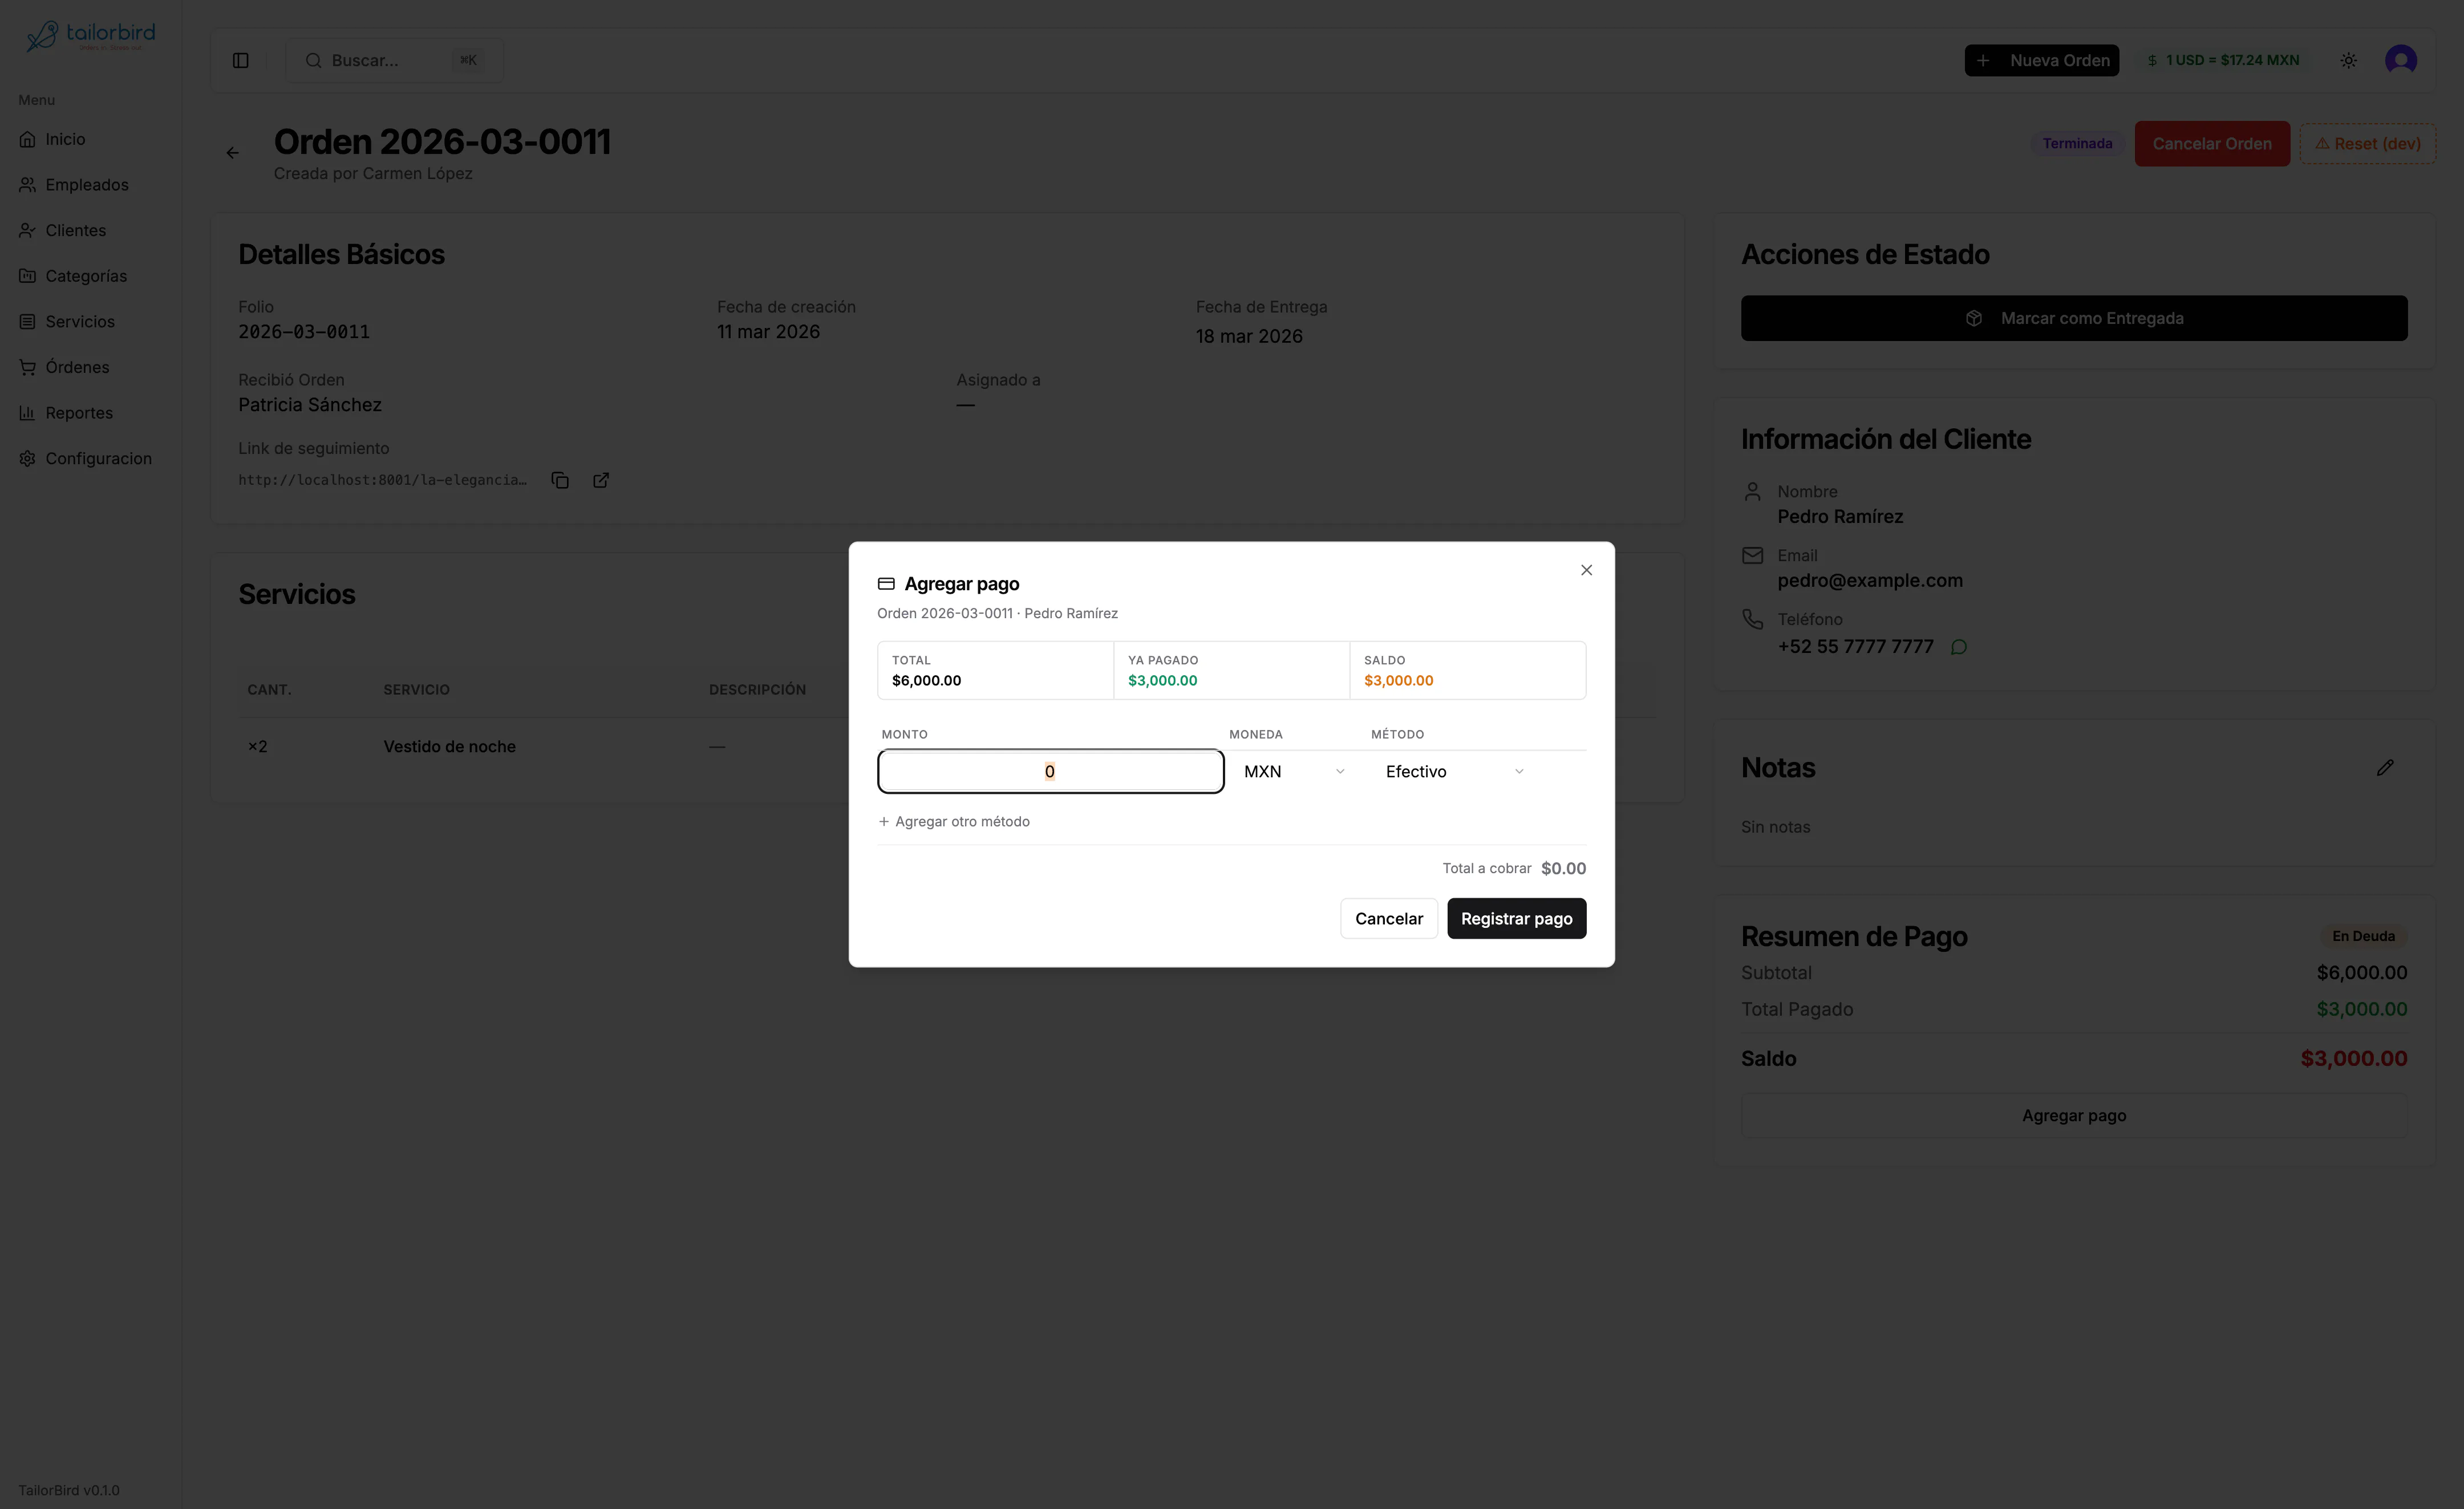Open Categorías in the sidebar
Screen dimensions: 2464x1509
pos(90,276)
